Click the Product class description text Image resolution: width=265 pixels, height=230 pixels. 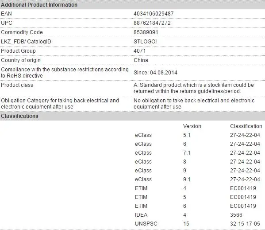tap(194, 88)
